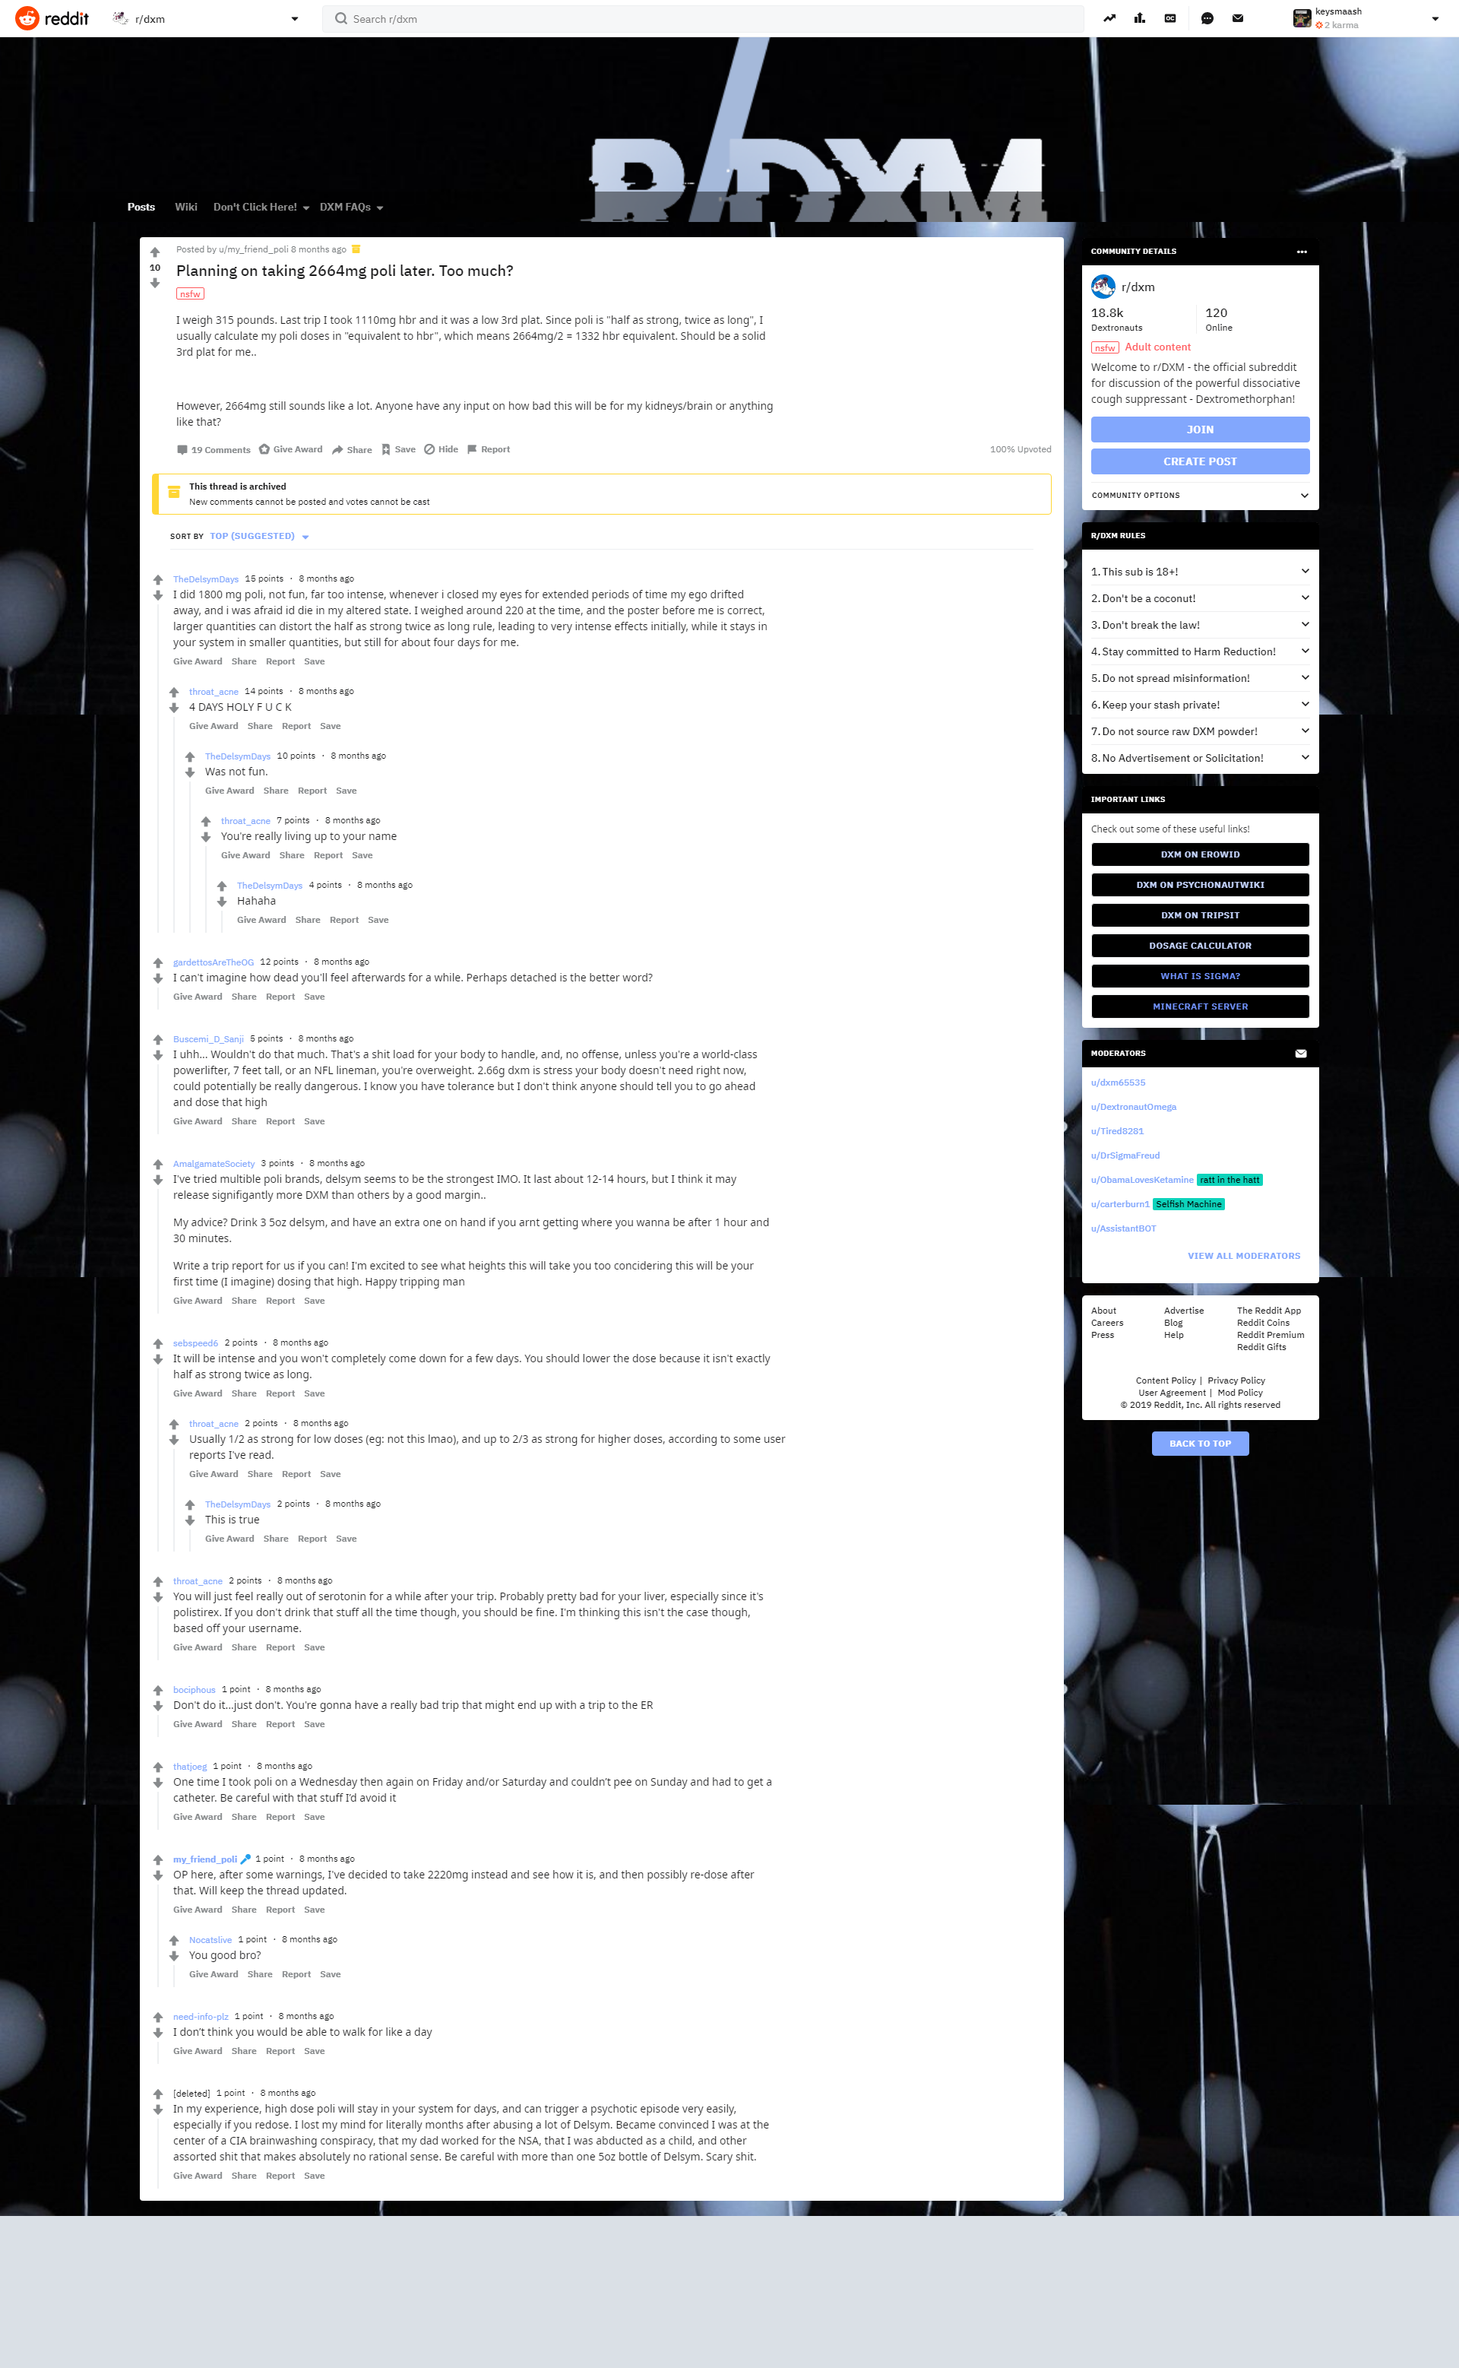This screenshot has height=2368, width=1459.
Task: Upvote thatjoeg's catheter comment
Action: (157, 1767)
